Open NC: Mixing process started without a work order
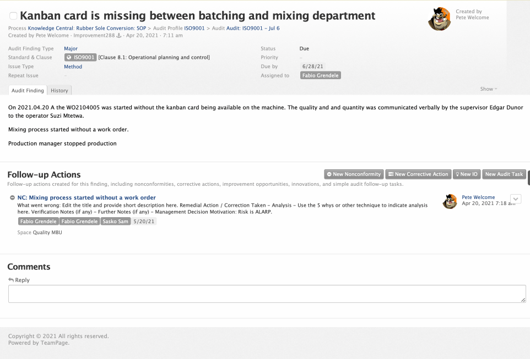Screen dimensions: 530x359 [86, 197]
